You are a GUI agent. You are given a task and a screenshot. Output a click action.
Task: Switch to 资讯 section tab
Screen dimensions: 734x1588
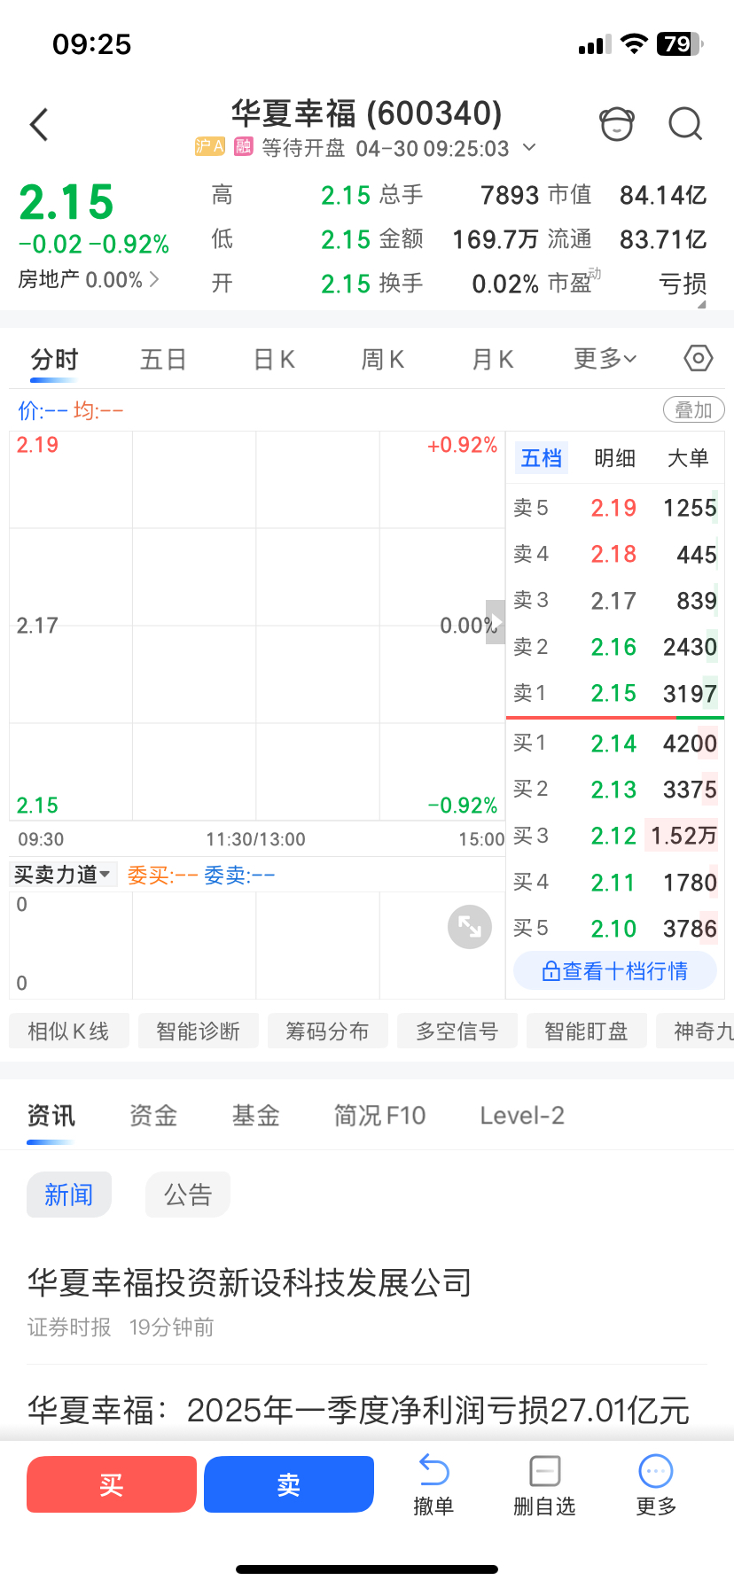pyautogui.click(x=51, y=1116)
